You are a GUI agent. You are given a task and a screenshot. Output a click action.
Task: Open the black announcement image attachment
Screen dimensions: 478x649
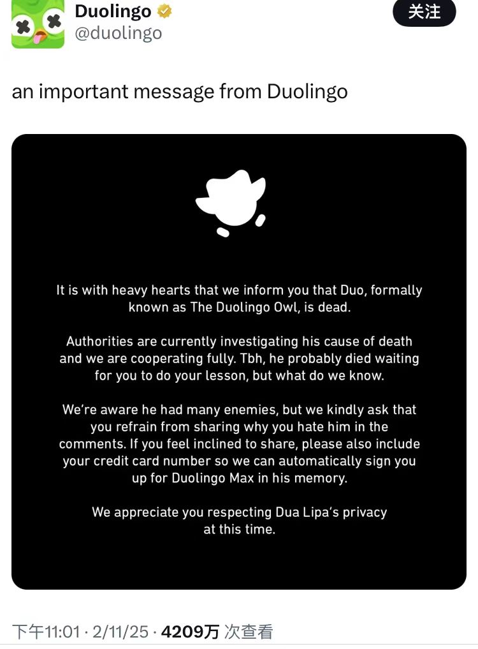pos(239,361)
